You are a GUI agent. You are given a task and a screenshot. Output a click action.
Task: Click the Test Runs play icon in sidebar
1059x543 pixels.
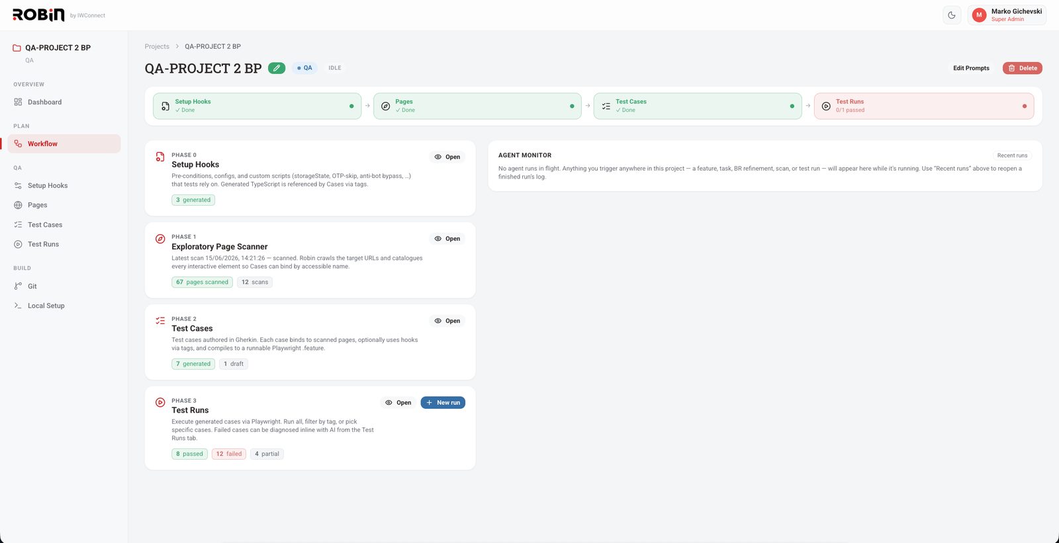18,244
